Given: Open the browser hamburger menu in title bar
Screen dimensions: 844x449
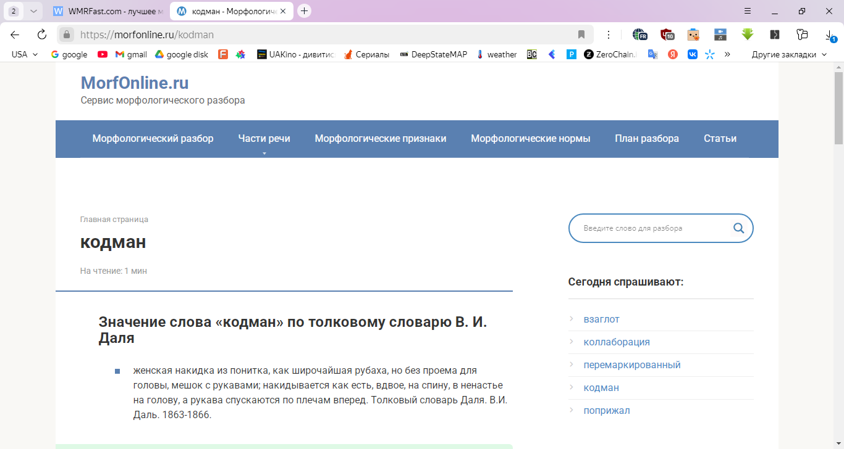Looking at the screenshot, I should coord(747,11).
